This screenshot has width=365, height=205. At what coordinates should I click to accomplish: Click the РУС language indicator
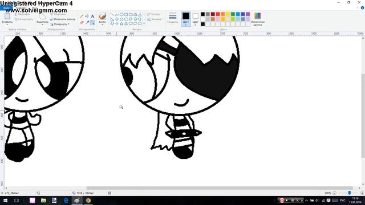pyautogui.click(x=342, y=200)
